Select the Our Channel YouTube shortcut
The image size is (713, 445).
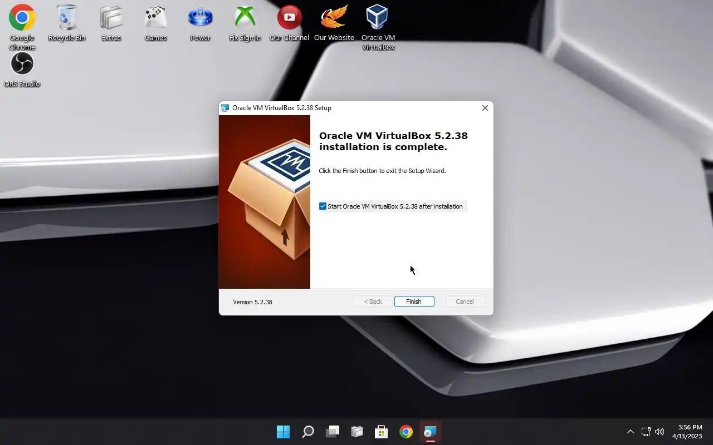290,23
